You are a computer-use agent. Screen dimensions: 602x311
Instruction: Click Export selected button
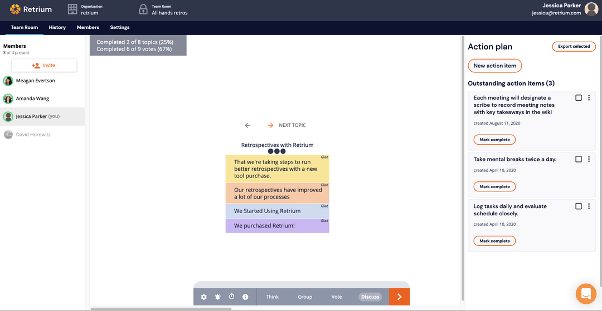pyautogui.click(x=574, y=46)
